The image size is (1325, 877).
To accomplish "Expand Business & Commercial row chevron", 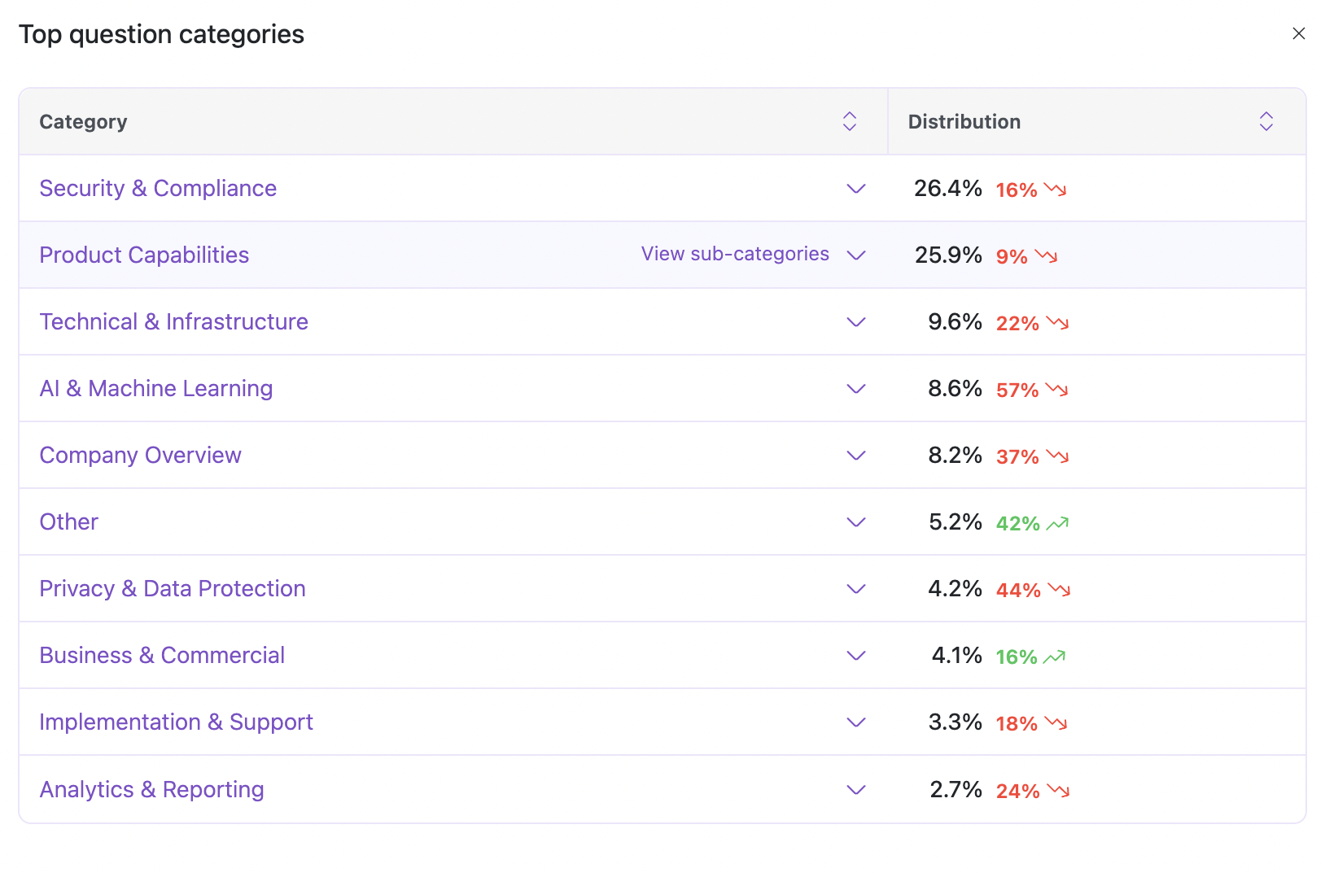I will point(855,656).
